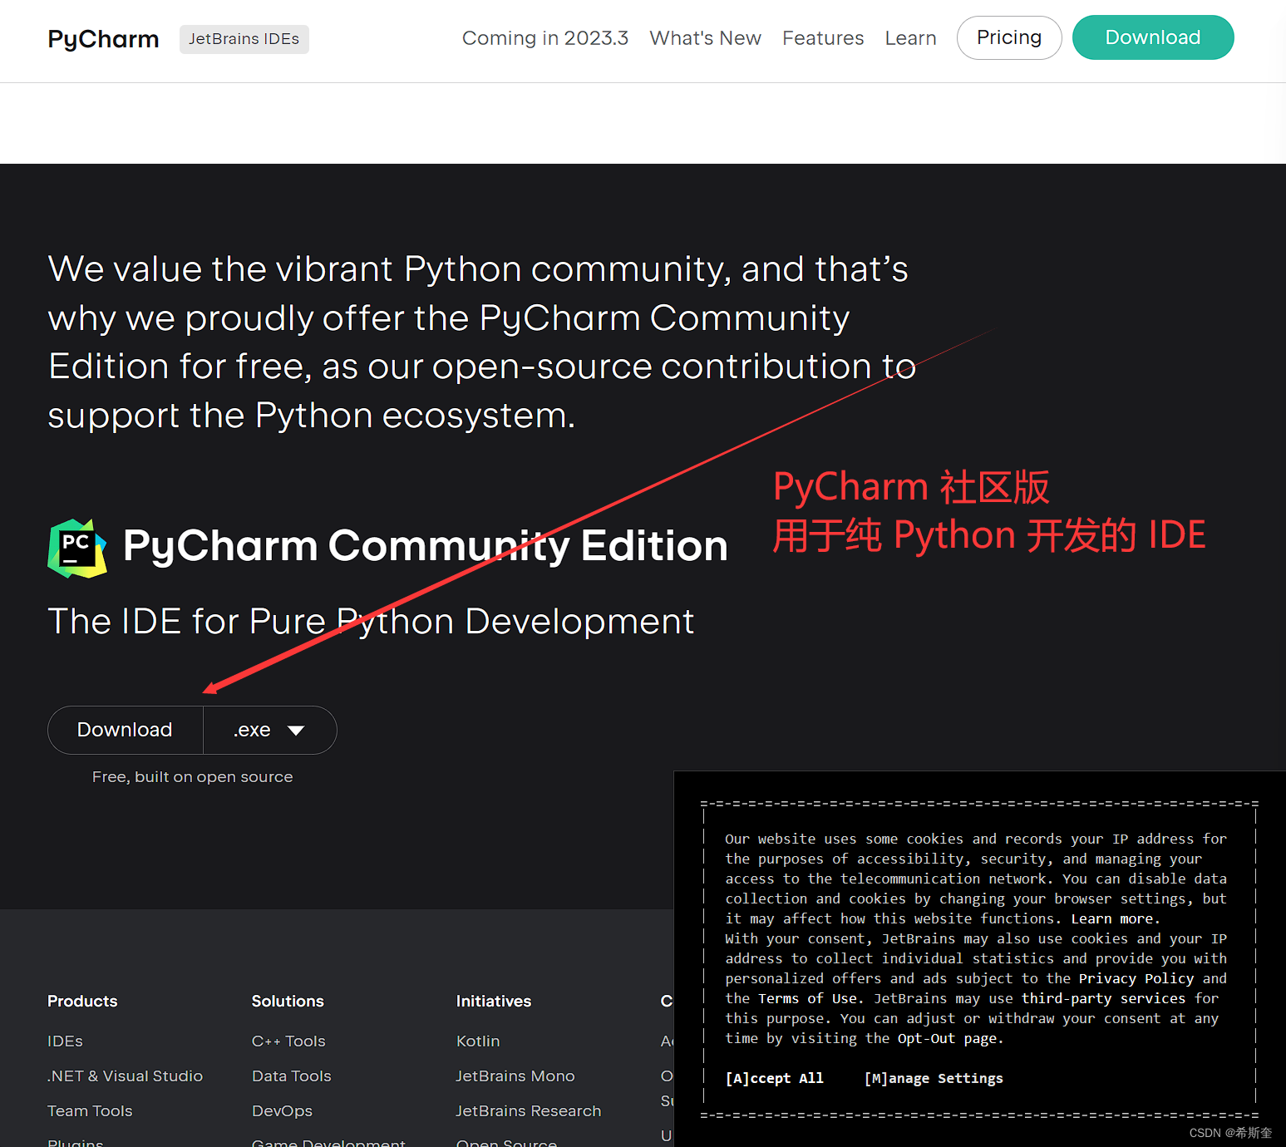1286x1147 pixels.
Task: Click the Pricing button
Action: (1009, 37)
